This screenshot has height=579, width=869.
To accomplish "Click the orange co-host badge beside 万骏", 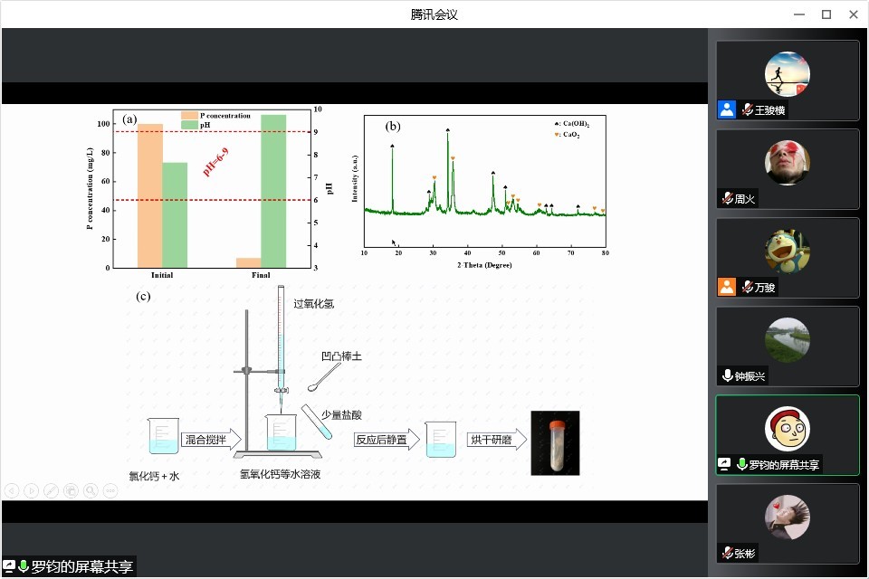I will click(726, 287).
